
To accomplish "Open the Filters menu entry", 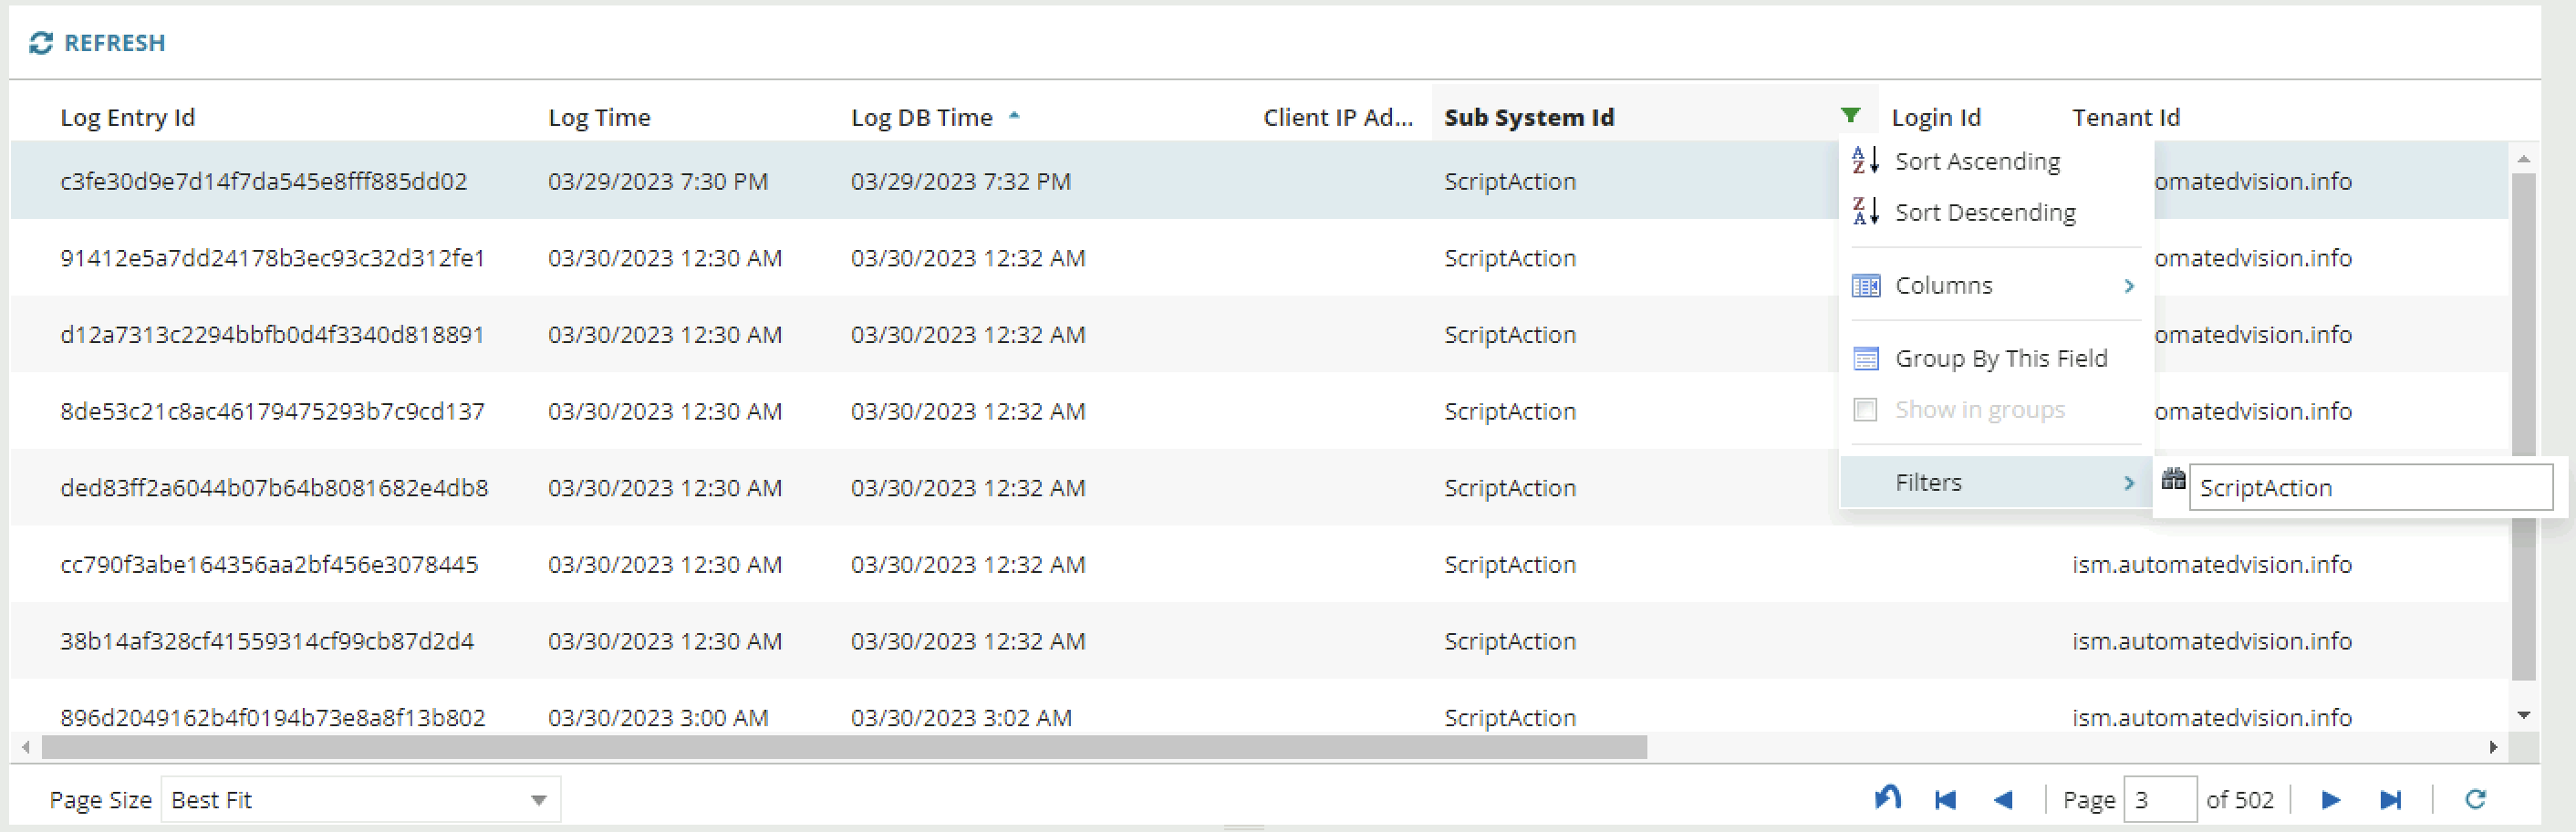I will [x=1996, y=483].
